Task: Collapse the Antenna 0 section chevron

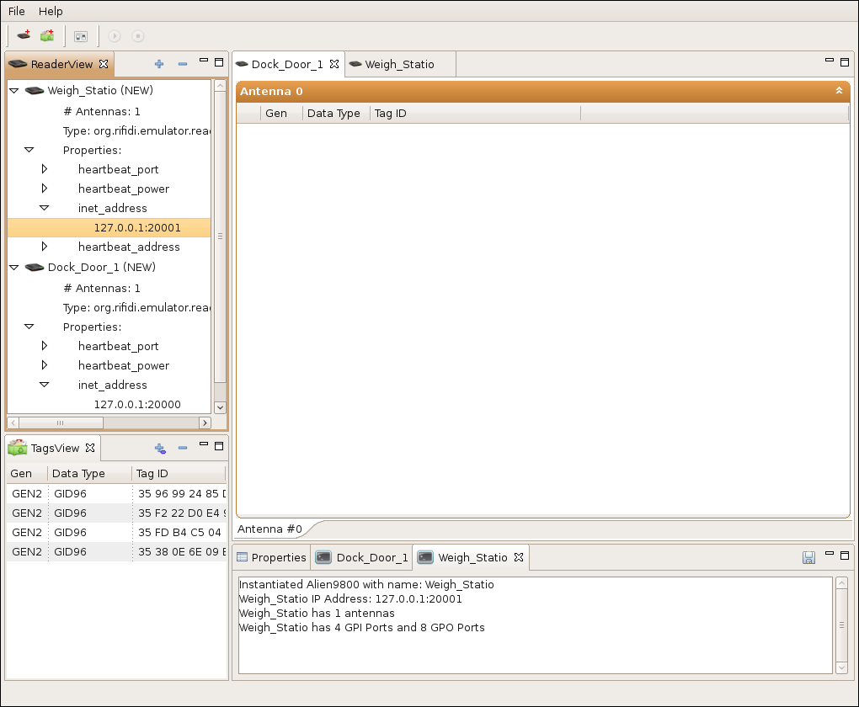Action: pos(839,91)
